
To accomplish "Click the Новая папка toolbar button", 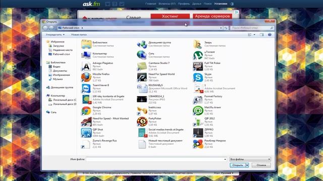I will point(79,35).
